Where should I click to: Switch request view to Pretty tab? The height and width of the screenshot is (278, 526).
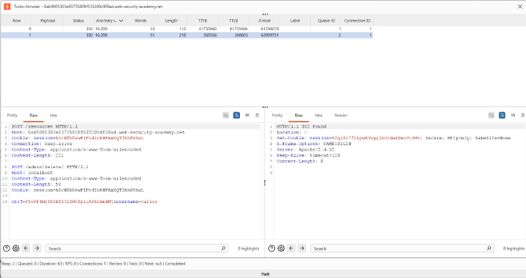(12, 116)
